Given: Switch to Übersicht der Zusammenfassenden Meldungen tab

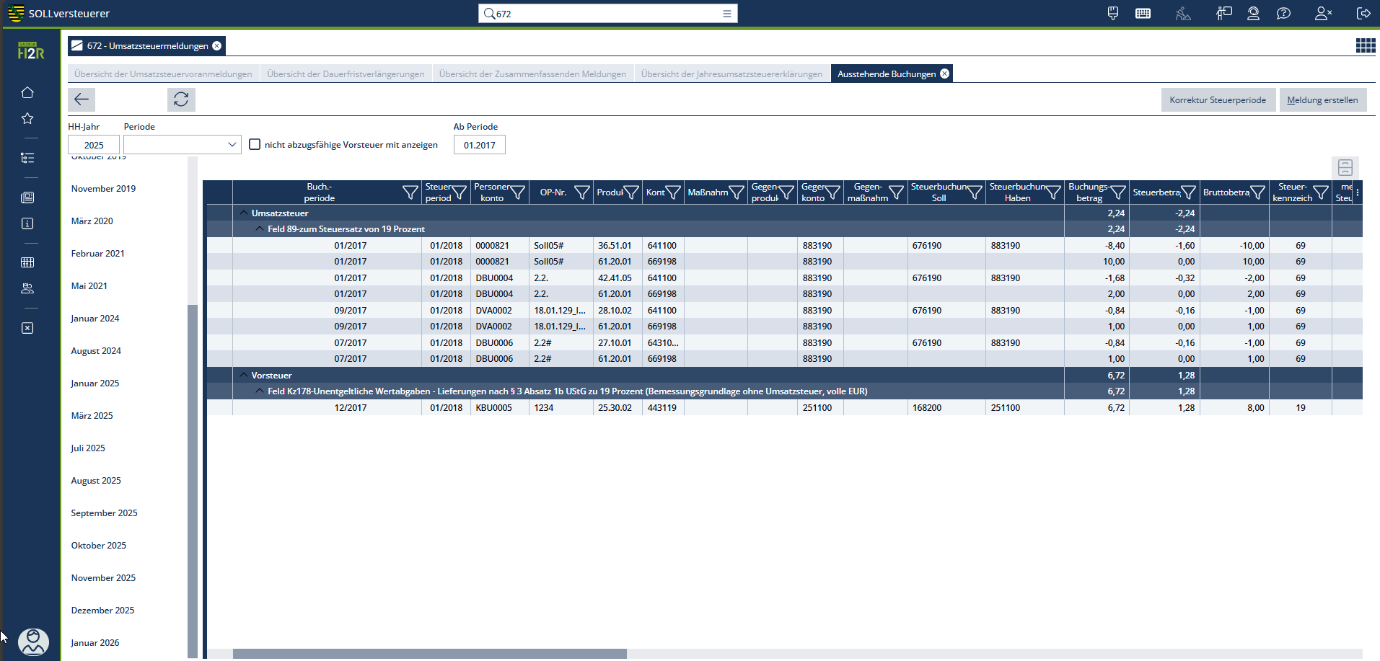Looking at the screenshot, I should 532,74.
